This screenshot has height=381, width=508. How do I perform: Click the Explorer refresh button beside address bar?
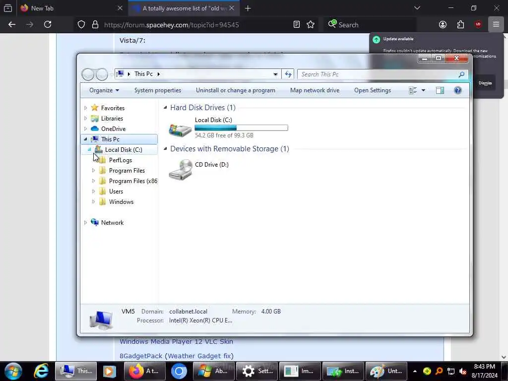(288, 74)
